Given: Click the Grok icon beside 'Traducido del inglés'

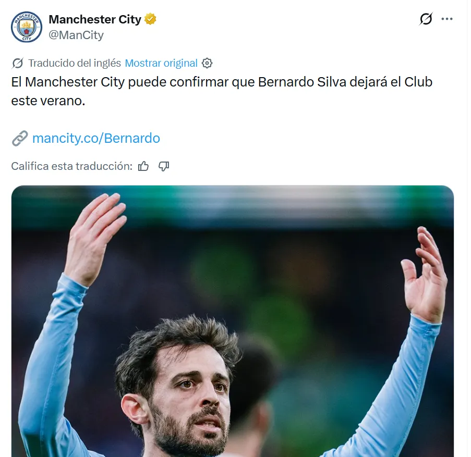Looking at the screenshot, I should 17,63.
